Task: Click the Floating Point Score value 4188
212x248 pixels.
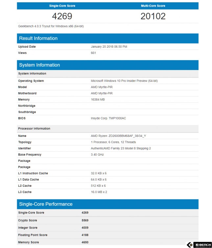Action: [85, 235]
